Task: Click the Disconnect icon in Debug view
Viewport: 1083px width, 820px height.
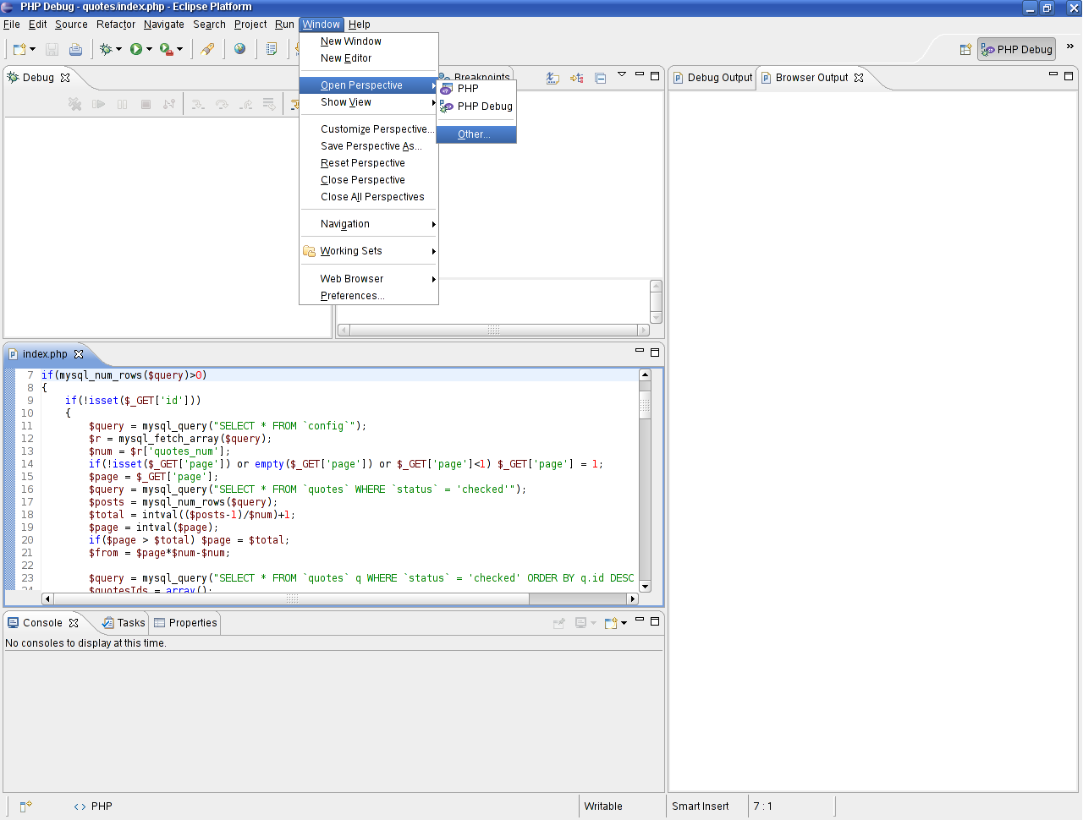Action: pyautogui.click(x=169, y=104)
